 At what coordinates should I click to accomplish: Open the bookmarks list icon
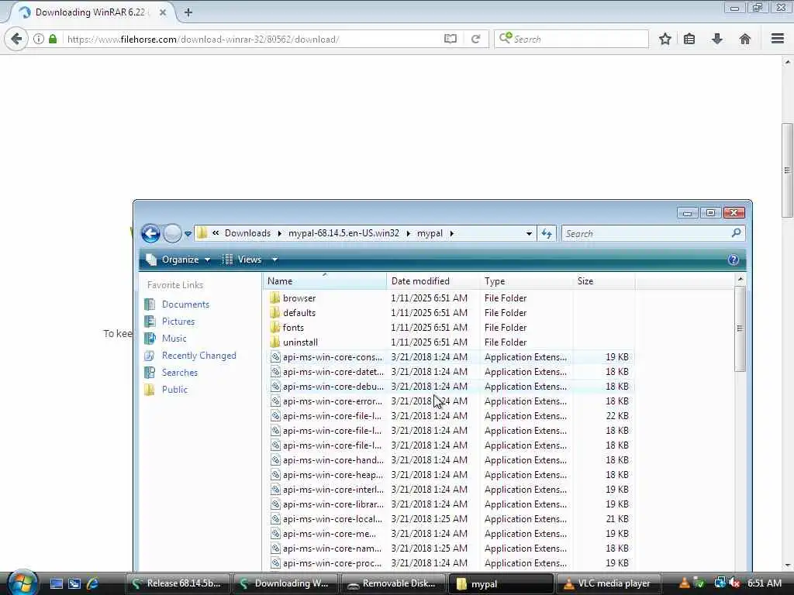point(689,39)
